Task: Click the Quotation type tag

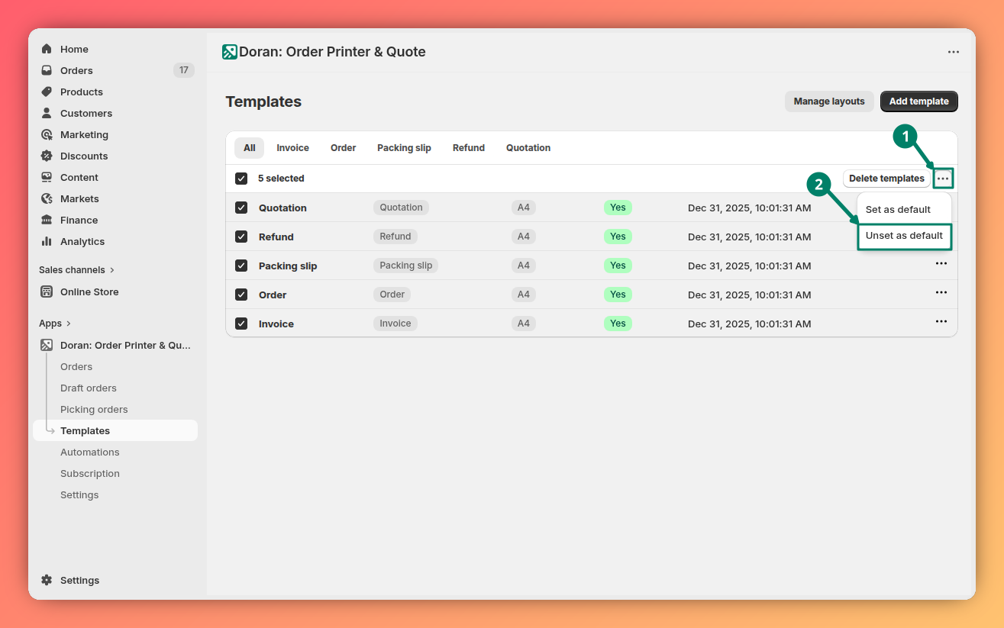Action: (401, 208)
